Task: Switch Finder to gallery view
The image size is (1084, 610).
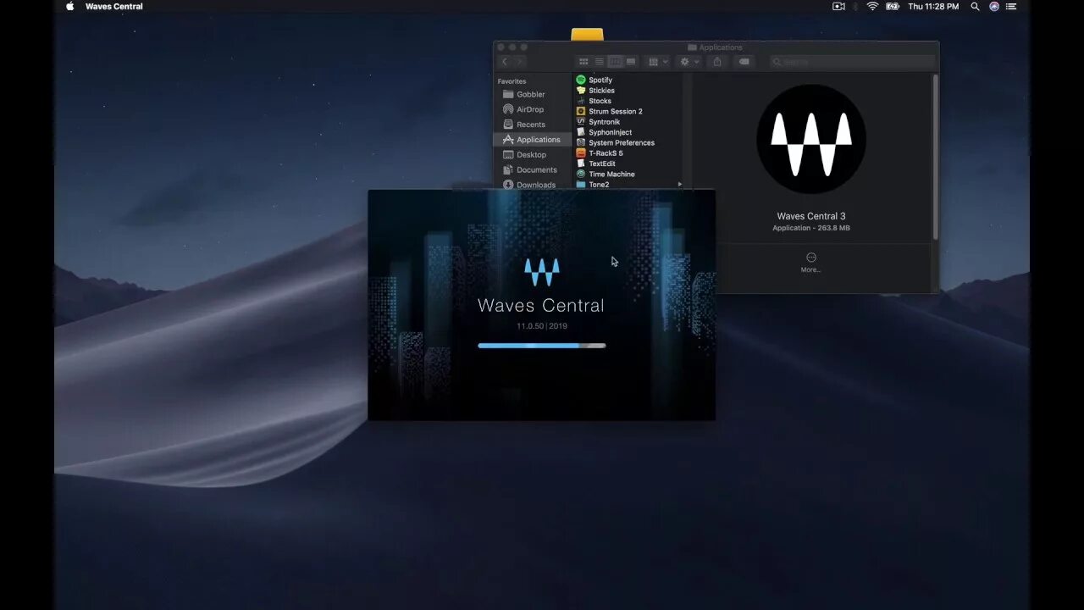Action: [630, 62]
